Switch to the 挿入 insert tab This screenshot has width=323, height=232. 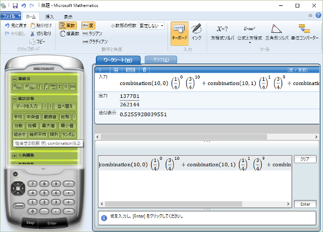tap(50, 17)
